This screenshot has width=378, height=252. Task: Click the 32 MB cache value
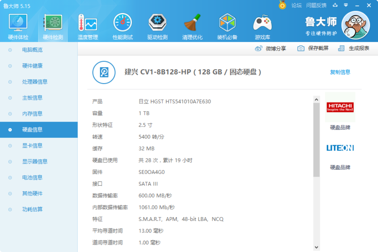pyautogui.click(x=146, y=149)
